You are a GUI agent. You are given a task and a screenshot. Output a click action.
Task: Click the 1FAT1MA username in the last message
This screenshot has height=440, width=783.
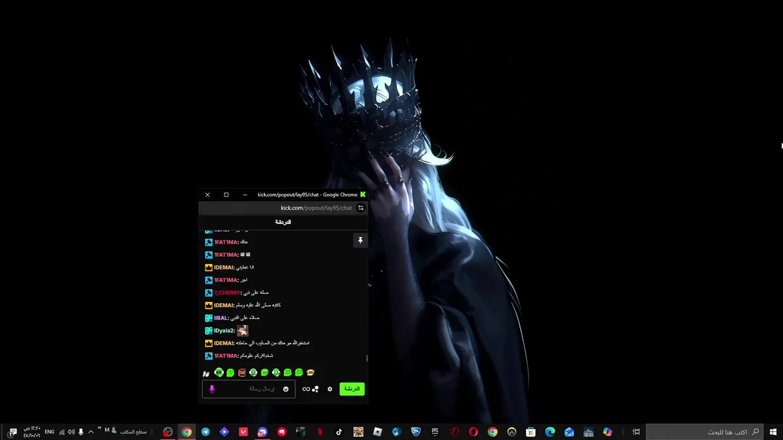coord(225,356)
